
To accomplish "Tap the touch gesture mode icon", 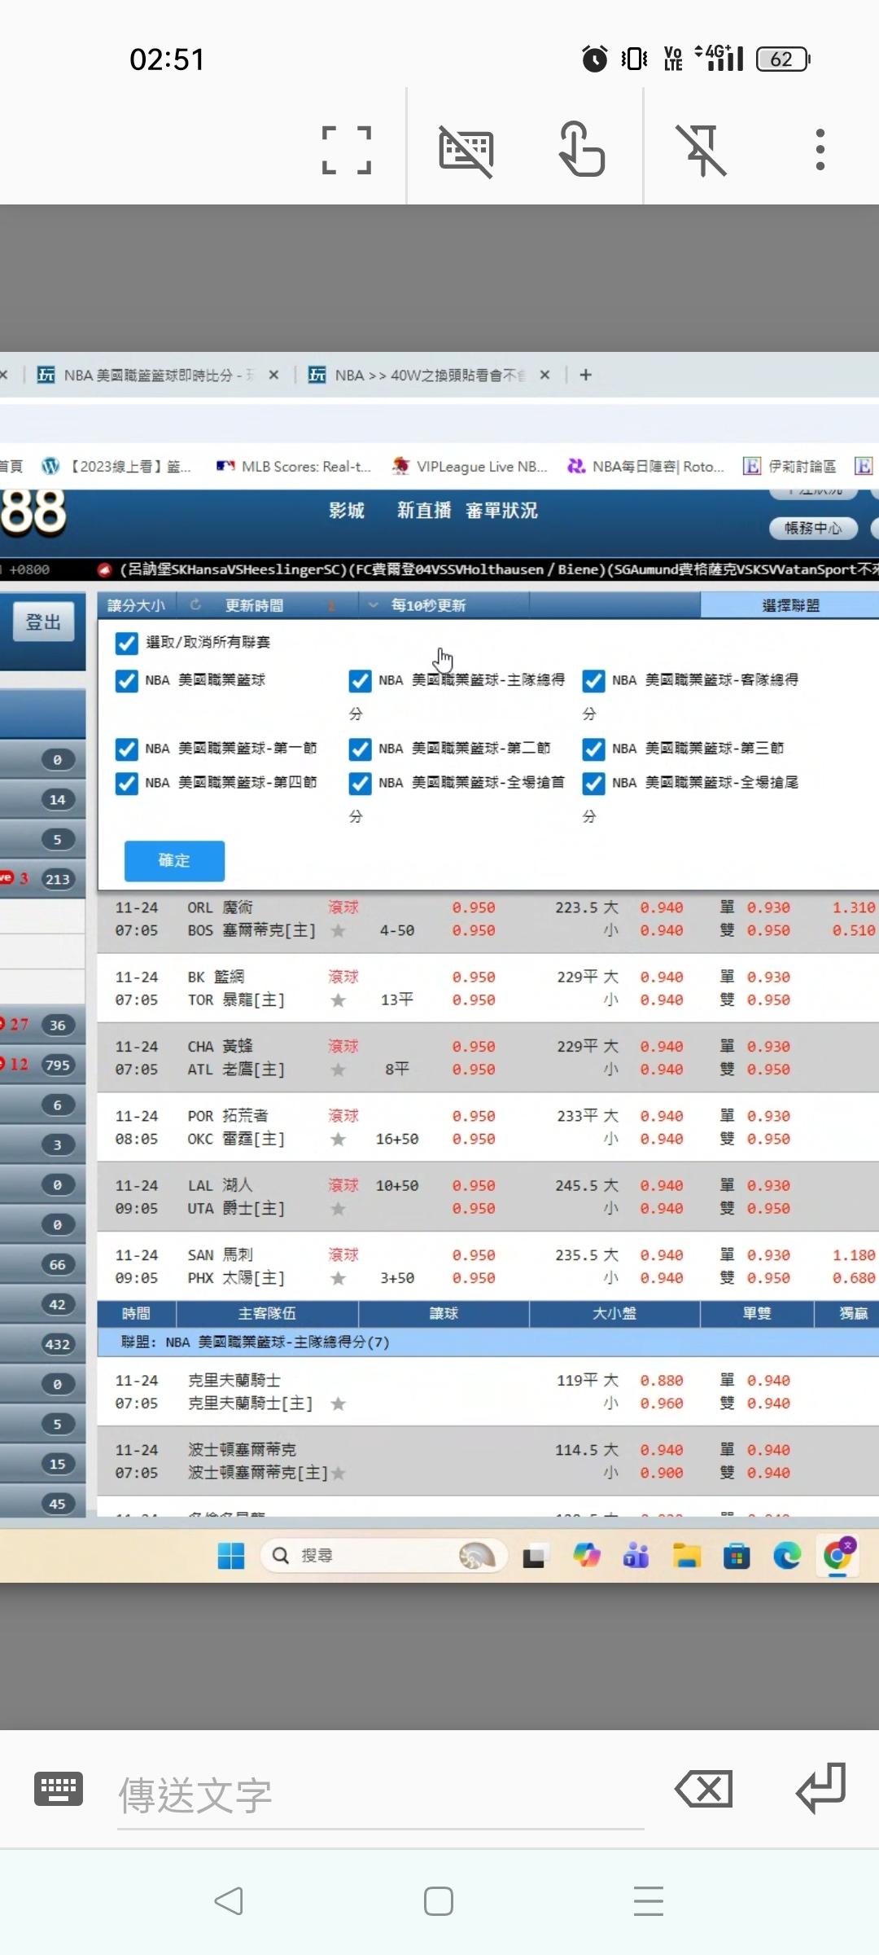I will tap(581, 149).
